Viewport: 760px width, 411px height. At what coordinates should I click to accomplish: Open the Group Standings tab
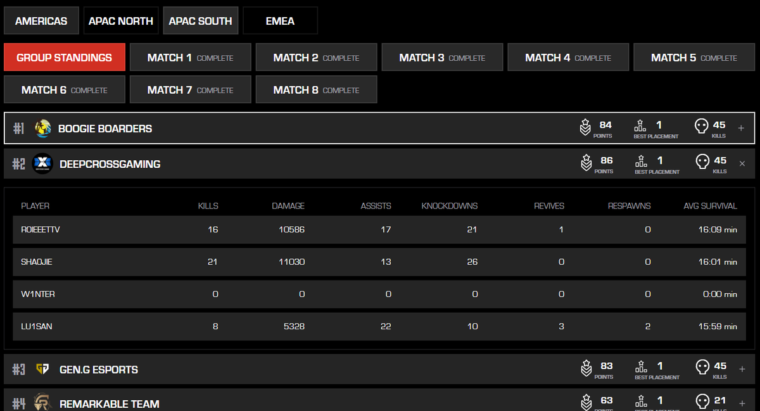tap(64, 57)
